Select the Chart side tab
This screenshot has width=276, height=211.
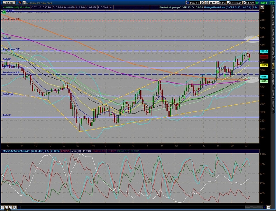pyautogui.click(x=273, y=66)
